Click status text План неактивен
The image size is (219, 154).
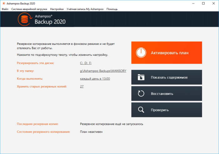pos(91,132)
